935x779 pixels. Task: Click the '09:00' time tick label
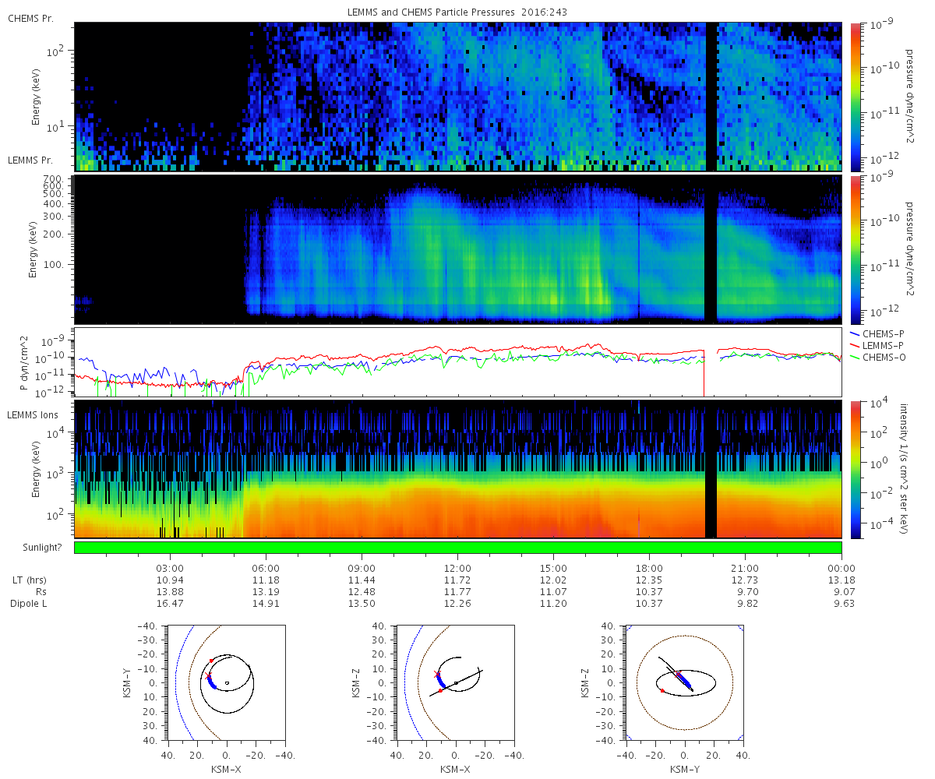362,569
